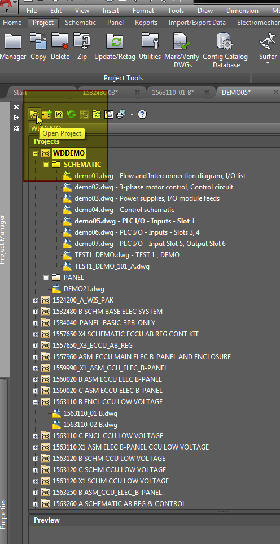Select 1563110_02 B.dwg in the tree
This screenshot has height=544, width=280.
click(x=90, y=425)
